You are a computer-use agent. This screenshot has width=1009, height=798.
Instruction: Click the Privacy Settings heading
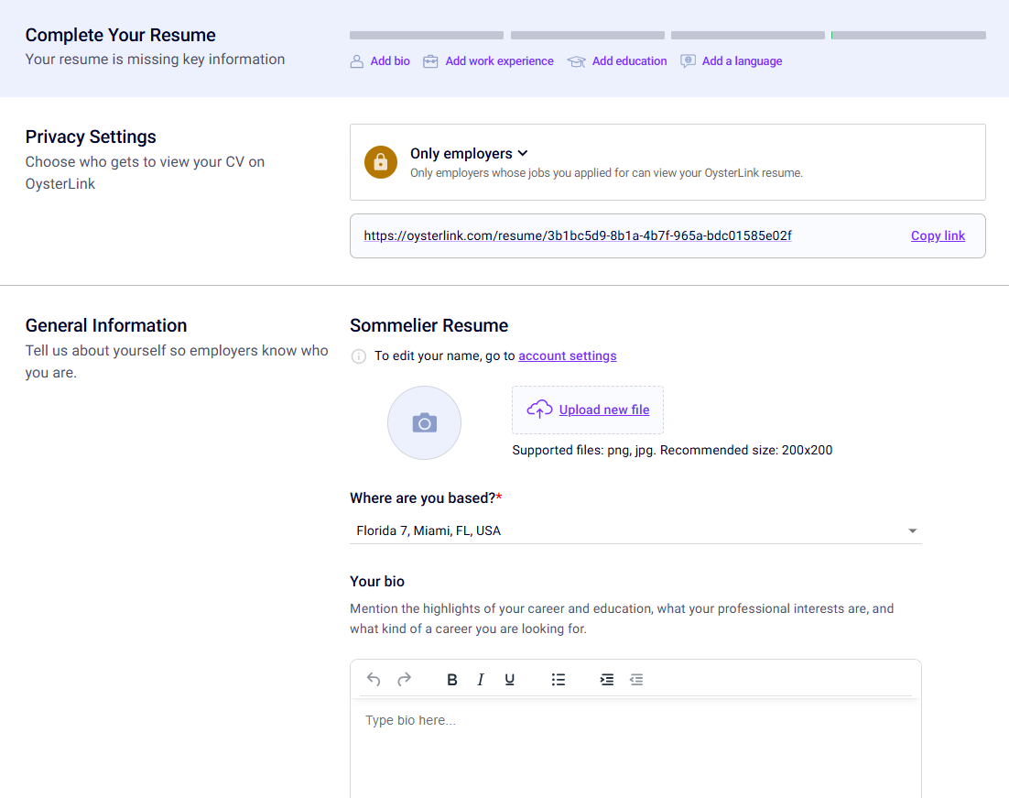(91, 137)
